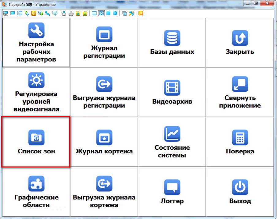Click the green phone toolbar icon

(47, 13)
